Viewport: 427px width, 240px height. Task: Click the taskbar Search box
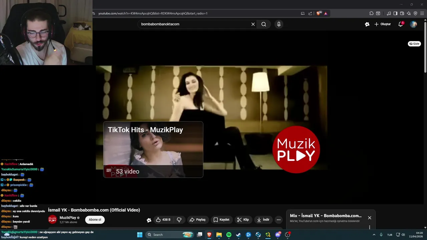[x=170, y=235]
